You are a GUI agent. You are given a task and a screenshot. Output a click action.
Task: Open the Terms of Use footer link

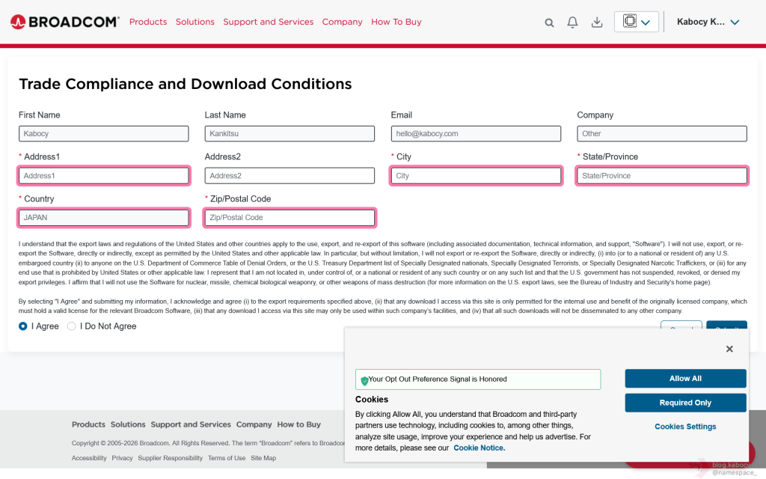(x=227, y=458)
